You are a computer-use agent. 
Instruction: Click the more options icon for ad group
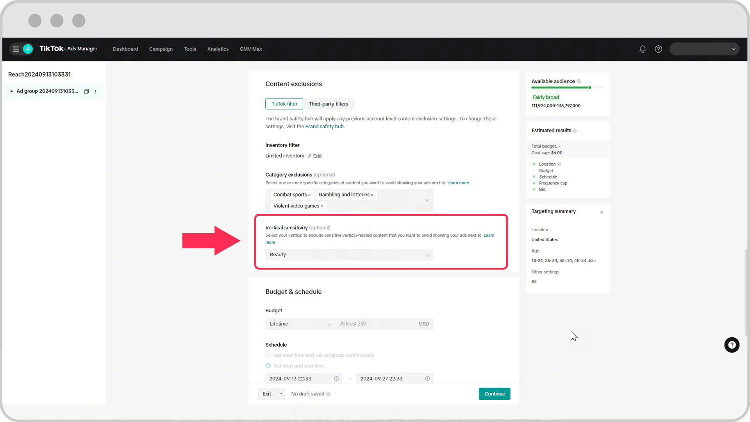95,91
